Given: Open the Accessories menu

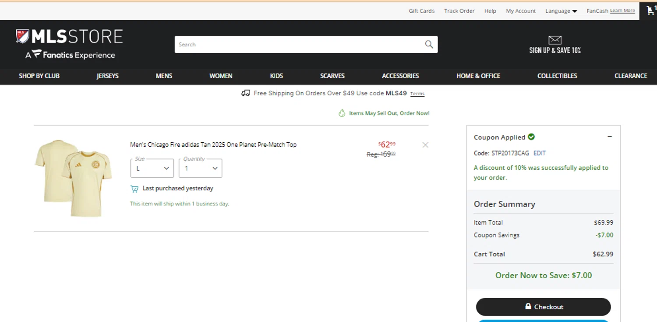Looking at the screenshot, I should (x=400, y=76).
